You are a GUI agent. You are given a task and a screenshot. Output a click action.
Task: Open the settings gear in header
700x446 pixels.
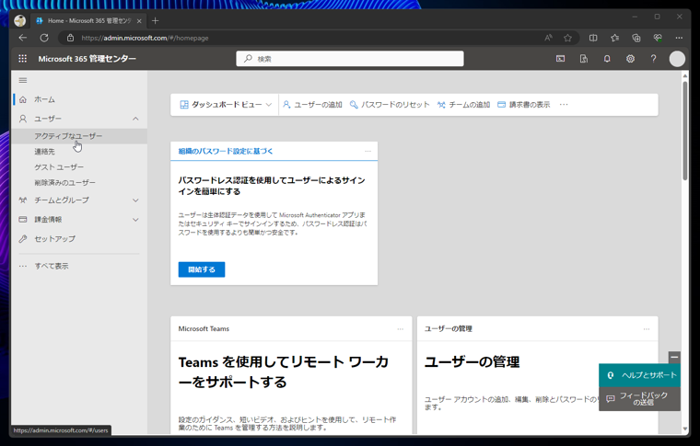(630, 59)
